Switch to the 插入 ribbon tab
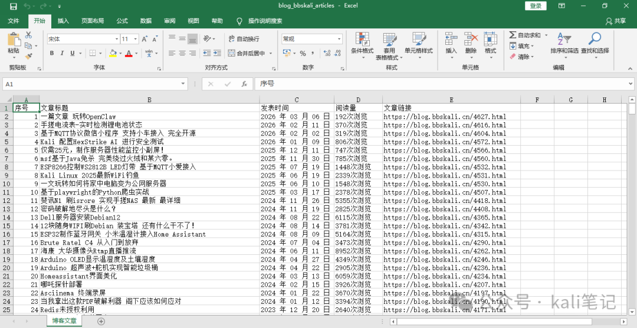The height and width of the screenshot is (328, 637). point(63,21)
